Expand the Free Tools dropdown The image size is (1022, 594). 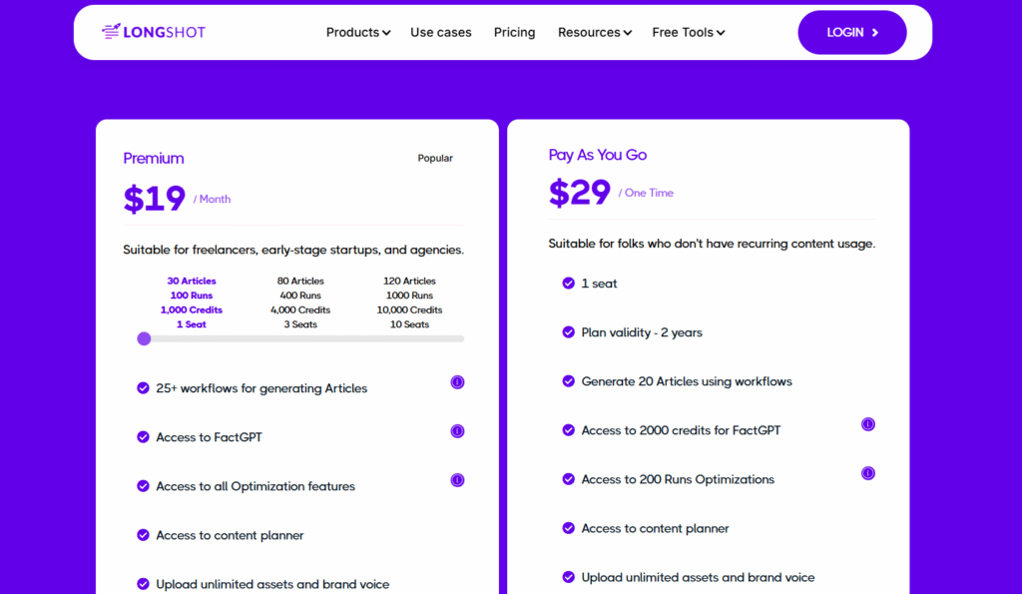689,32
